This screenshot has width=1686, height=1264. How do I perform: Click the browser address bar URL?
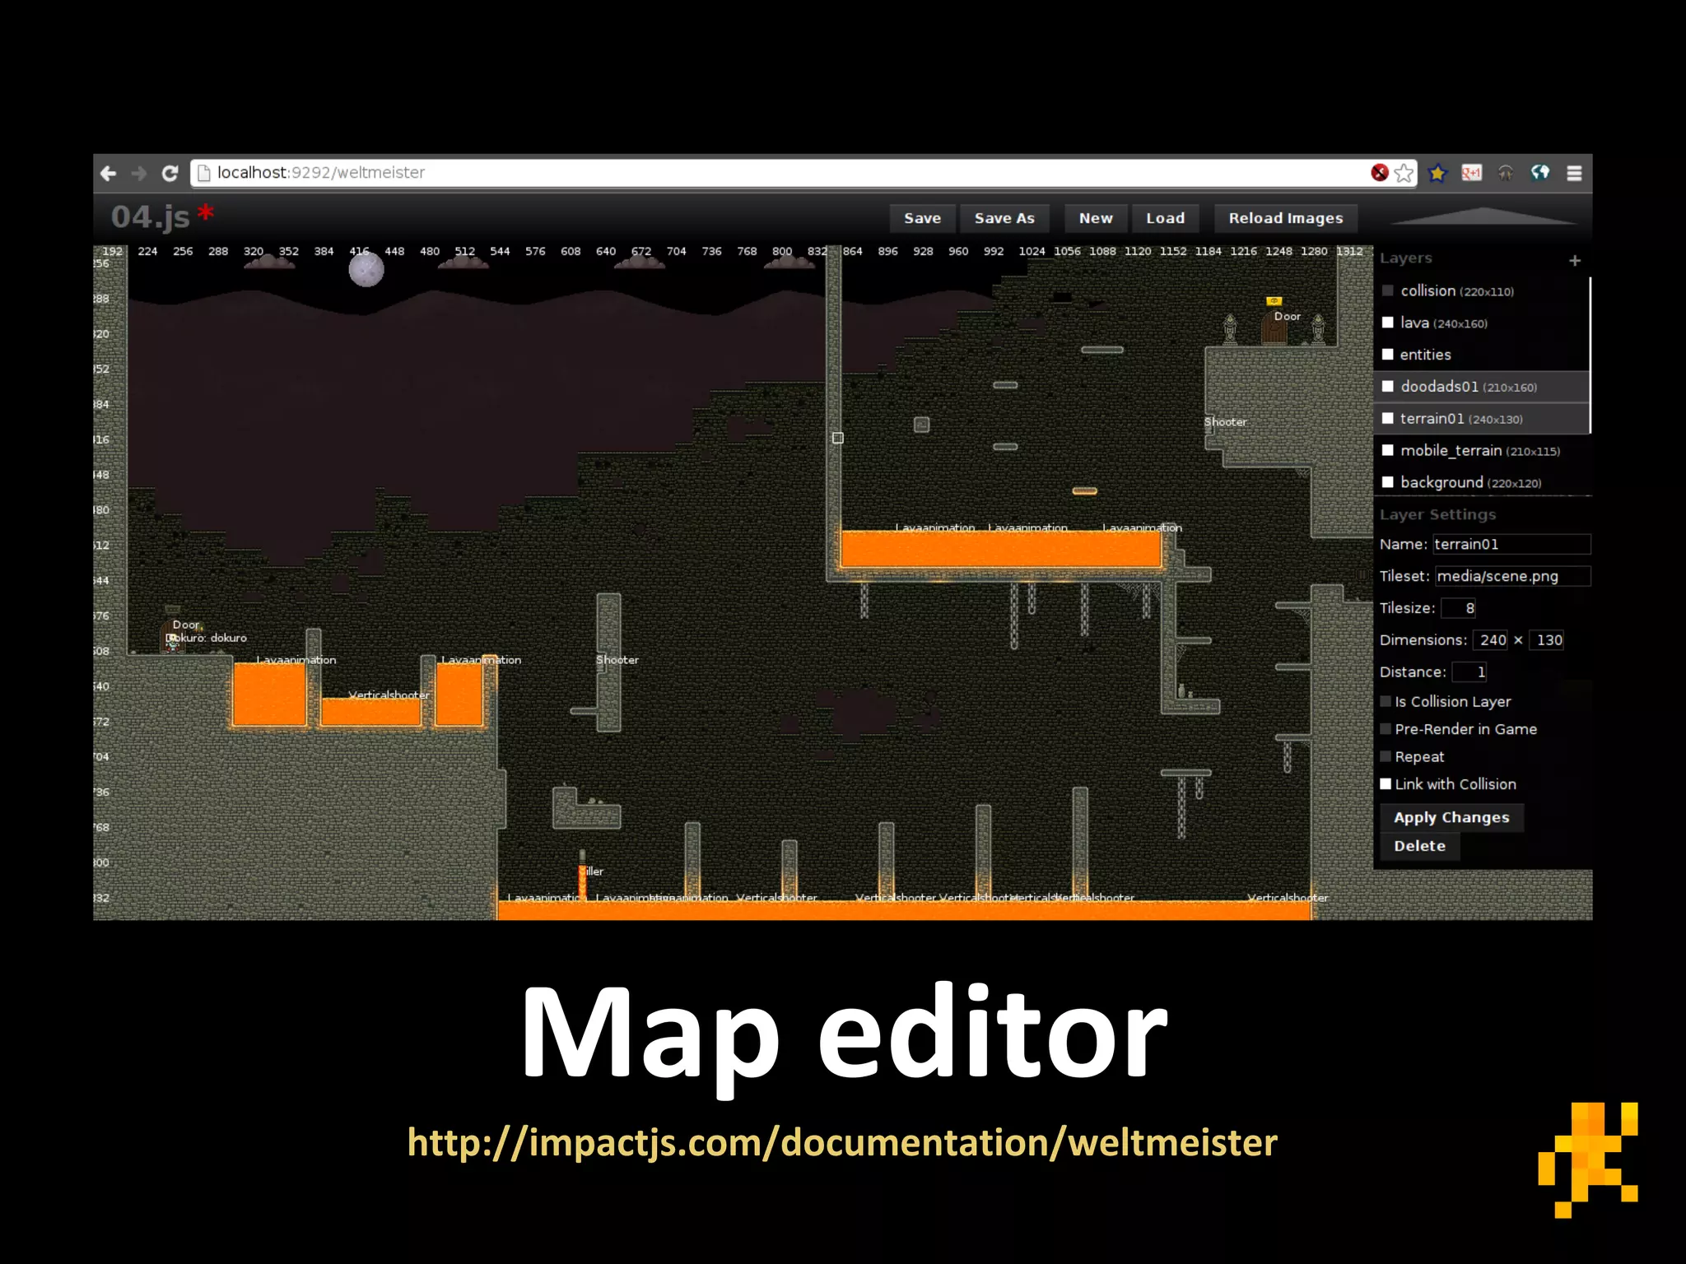(x=321, y=173)
